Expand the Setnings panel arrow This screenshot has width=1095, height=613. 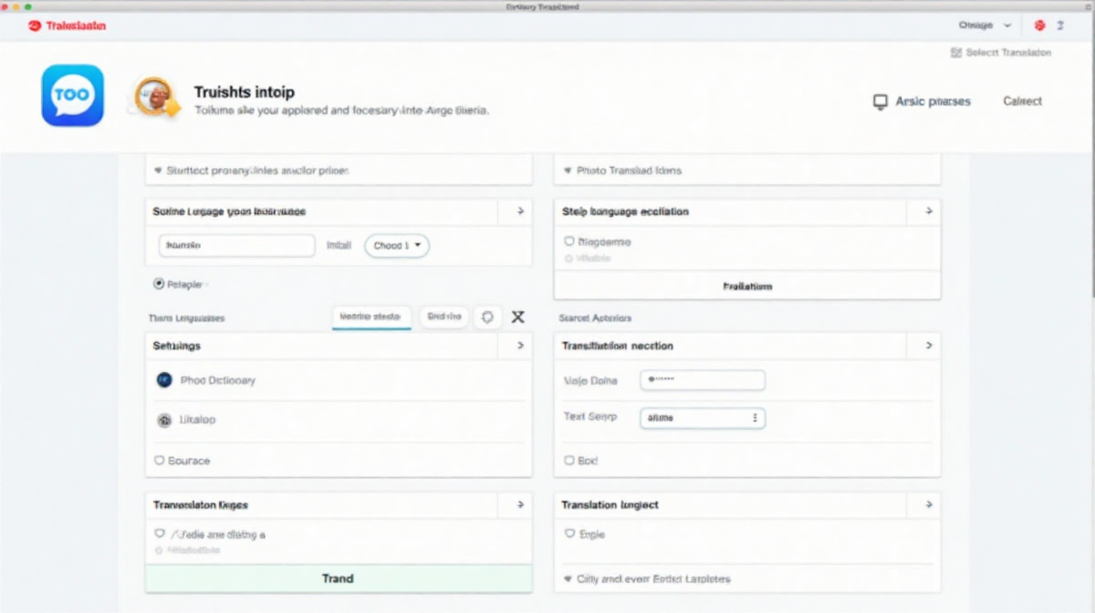tap(520, 346)
